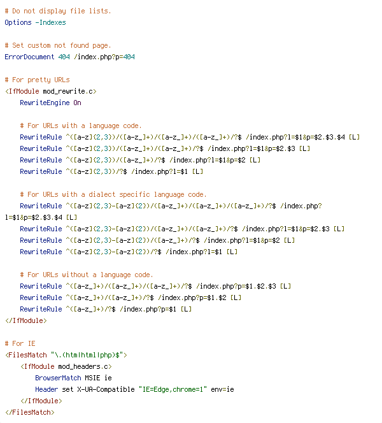Click the '-Indexes' option value

click(x=51, y=23)
